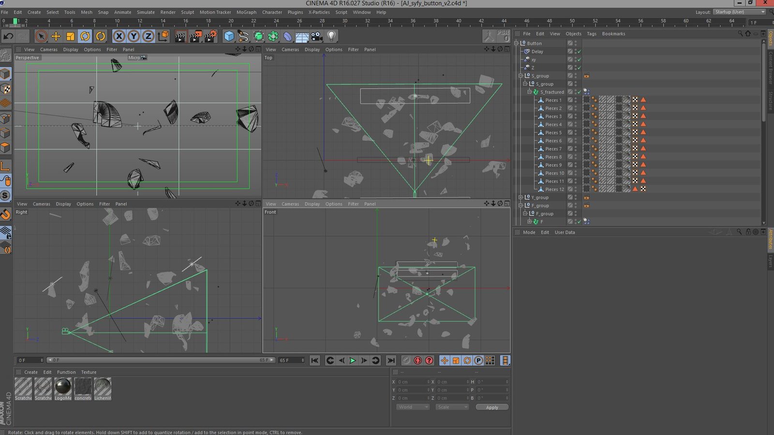Click the Apply button in coordinates panel
774x435 pixels.
pyautogui.click(x=491, y=407)
